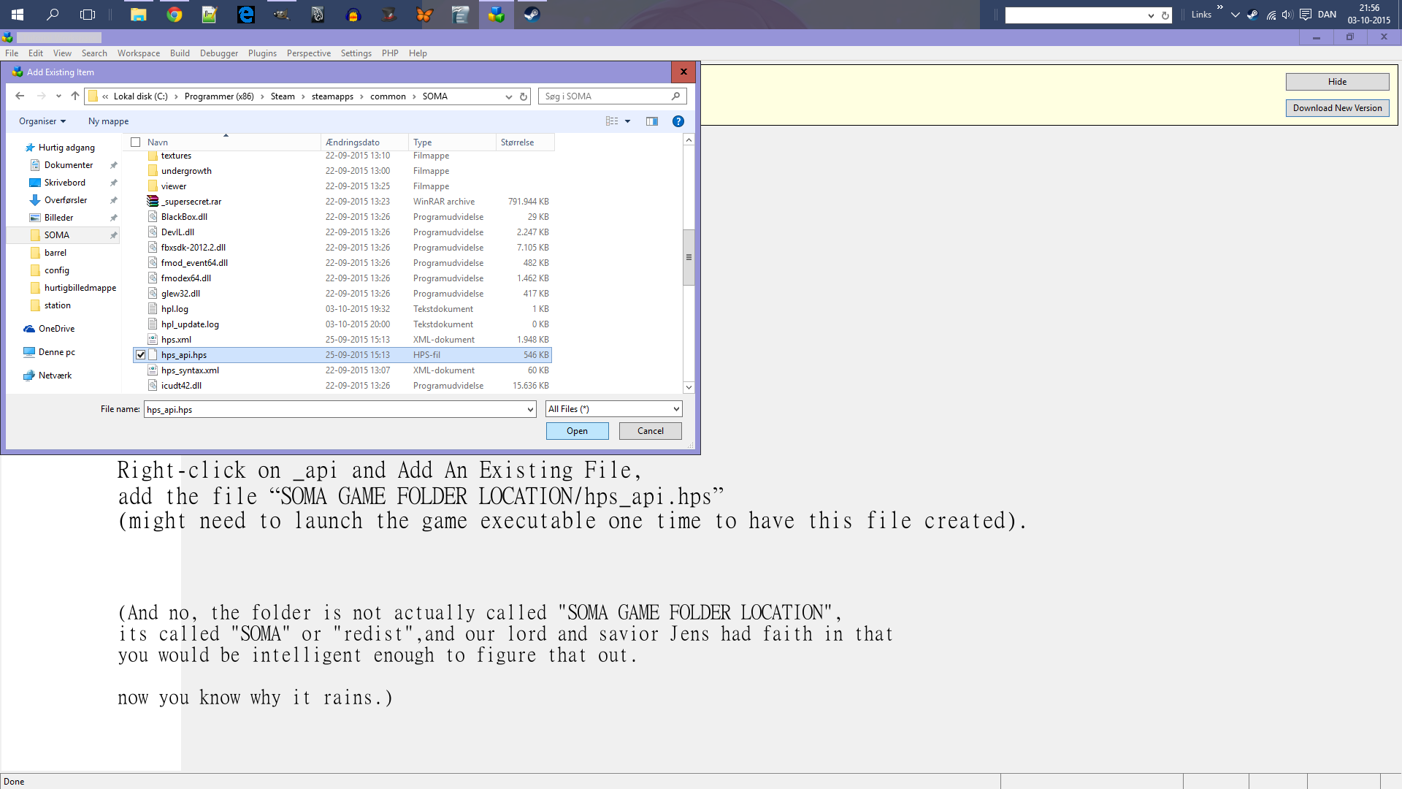Refresh the SOMA folder listing
Viewport: 1402px width, 789px height.
point(524,96)
